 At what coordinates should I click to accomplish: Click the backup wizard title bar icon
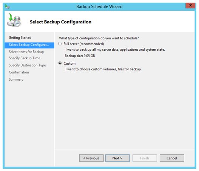[x=7, y=6]
